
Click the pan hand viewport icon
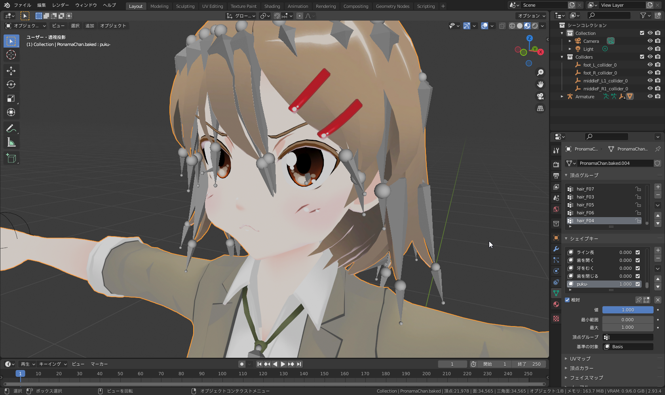point(540,84)
